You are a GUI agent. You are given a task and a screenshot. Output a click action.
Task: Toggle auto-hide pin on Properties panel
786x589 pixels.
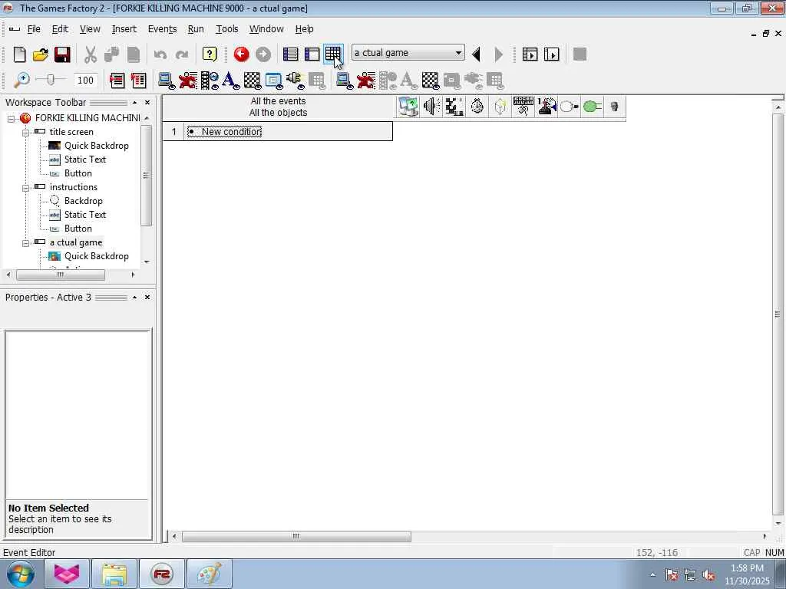pyautogui.click(x=134, y=297)
